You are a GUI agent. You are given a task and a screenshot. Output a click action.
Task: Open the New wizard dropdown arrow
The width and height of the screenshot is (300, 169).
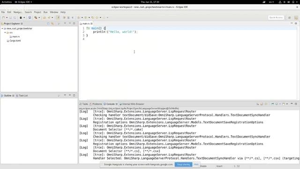[x=7, y=17]
